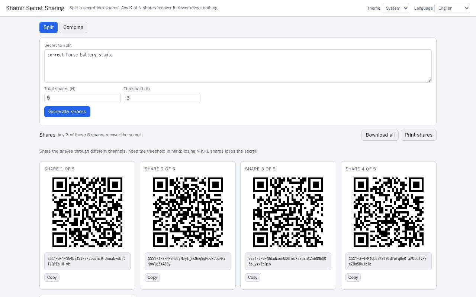
Task: Focus the Threshold (K) field
Action: point(162,98)
